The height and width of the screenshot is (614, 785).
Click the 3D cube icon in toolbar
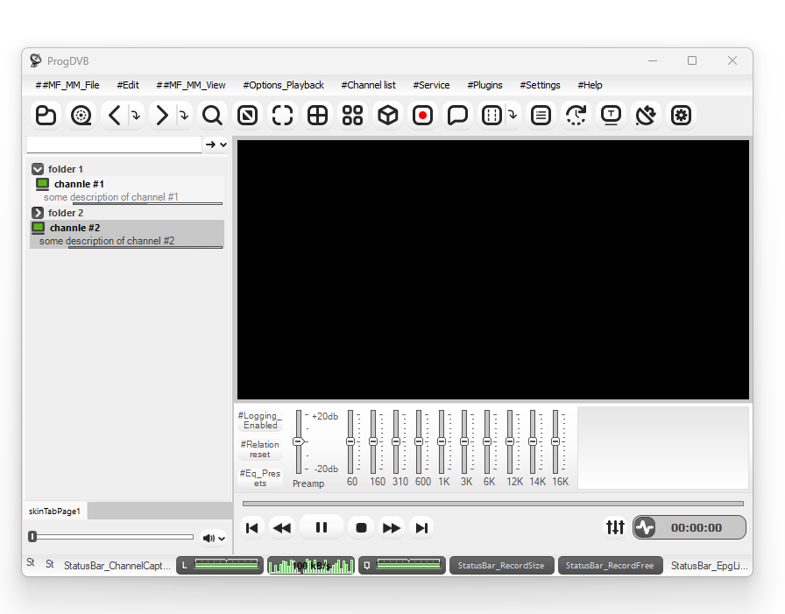(387, 116)
